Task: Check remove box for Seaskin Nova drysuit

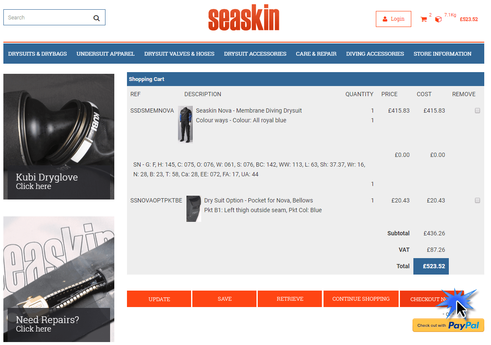Action: [478, 111]
